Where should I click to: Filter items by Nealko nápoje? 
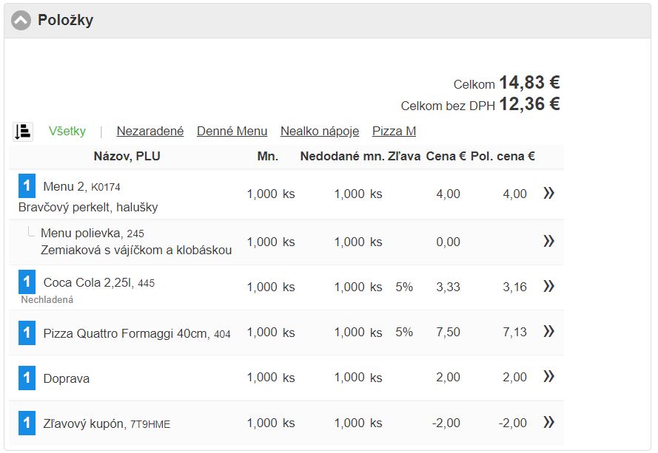point(320,132)
